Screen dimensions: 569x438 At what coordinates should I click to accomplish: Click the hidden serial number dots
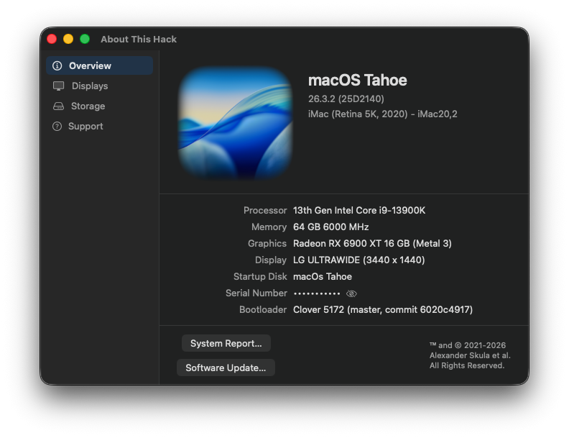point(317,293)
